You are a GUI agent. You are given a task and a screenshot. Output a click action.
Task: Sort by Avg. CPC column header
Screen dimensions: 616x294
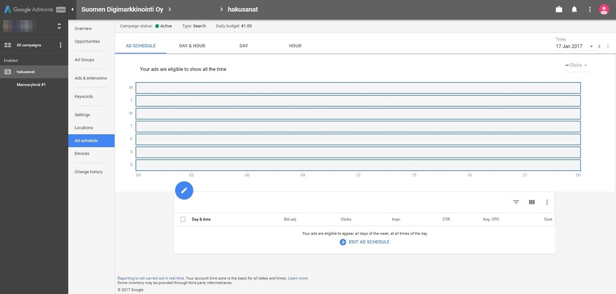click(x=491, y=219)
